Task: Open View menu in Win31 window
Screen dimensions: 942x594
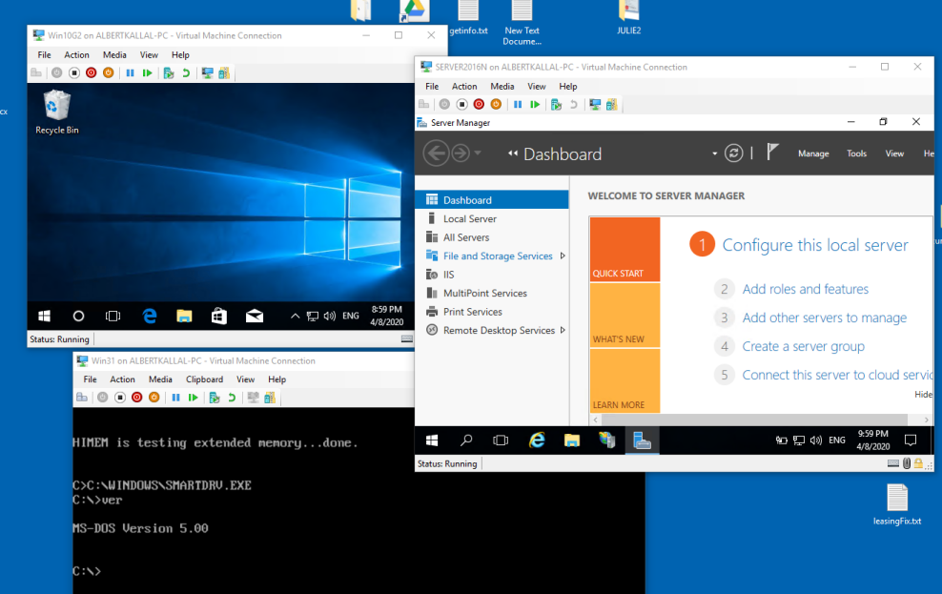Action: click(x=245, y=379)
